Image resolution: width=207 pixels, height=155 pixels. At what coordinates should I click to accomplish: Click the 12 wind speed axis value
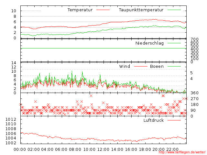(14, 67)
